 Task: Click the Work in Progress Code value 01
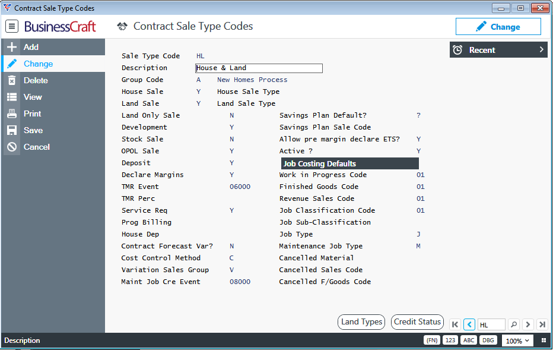coord(421,175)
